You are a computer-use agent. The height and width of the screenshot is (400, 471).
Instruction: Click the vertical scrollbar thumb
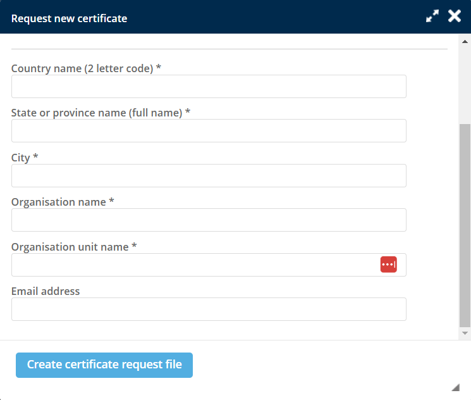(x=465, y=225)
